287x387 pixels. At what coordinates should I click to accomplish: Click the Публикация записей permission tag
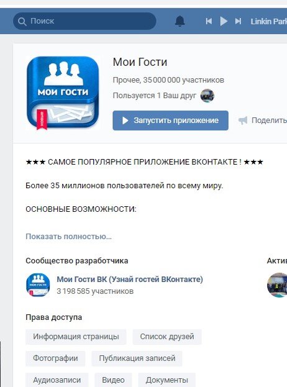137,358
